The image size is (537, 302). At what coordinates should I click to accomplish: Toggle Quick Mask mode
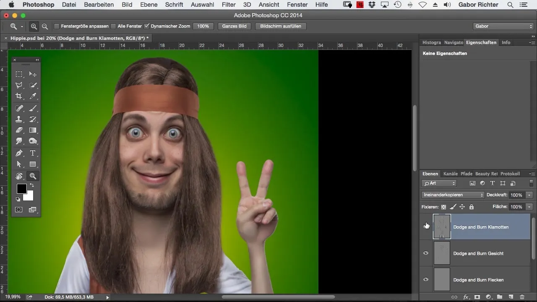tap(19, 209)
